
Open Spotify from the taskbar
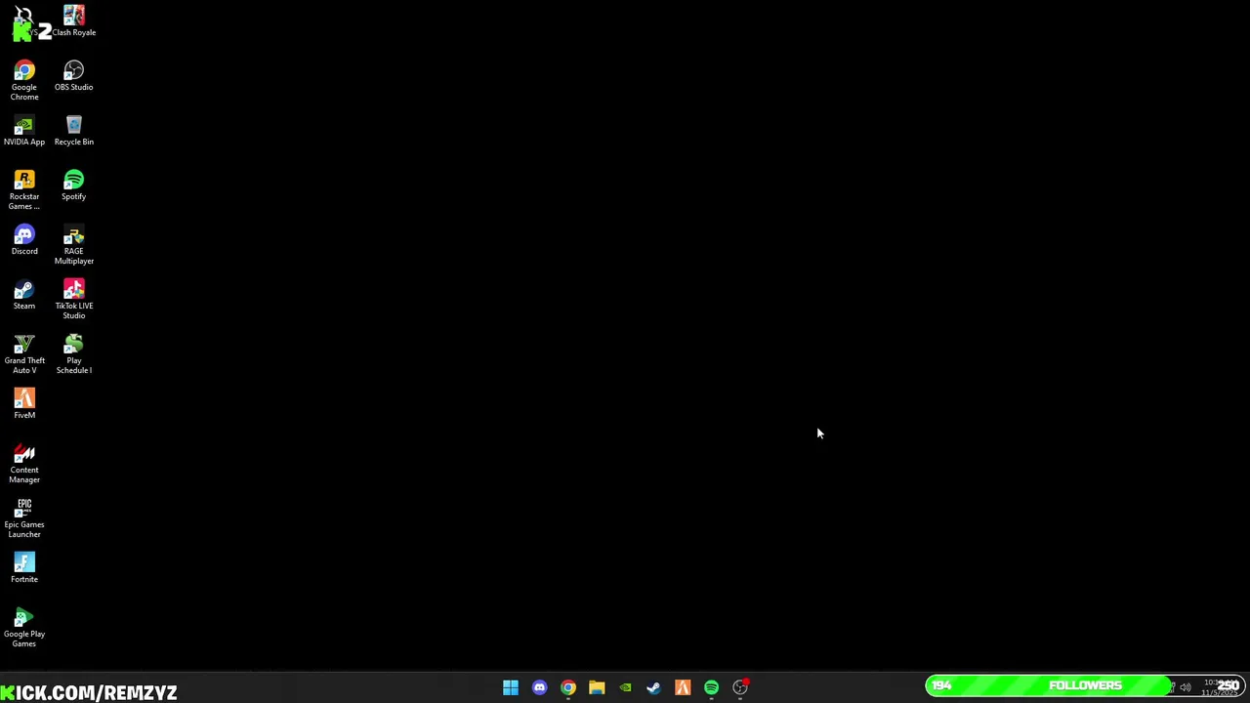click(x=711, y=687)
